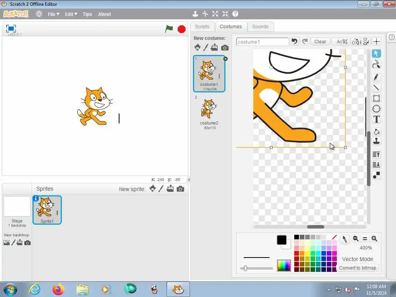Screen dimensions: 396x297
Task: Paint a new backdrop
Action: (x=14, y=243)
